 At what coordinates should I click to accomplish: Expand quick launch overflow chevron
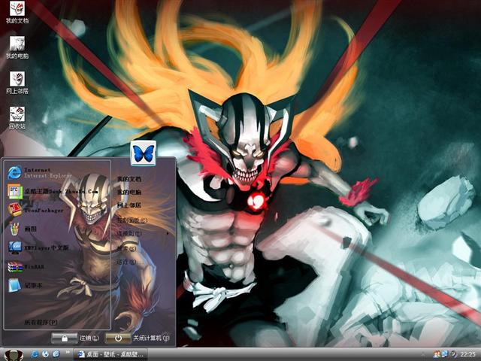coord(68,353)
